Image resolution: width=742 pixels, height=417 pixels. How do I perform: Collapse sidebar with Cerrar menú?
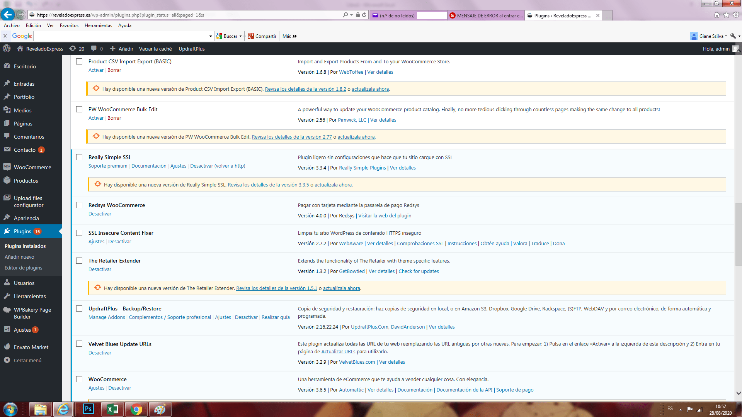pyautogui.click(x=27, y=360)
